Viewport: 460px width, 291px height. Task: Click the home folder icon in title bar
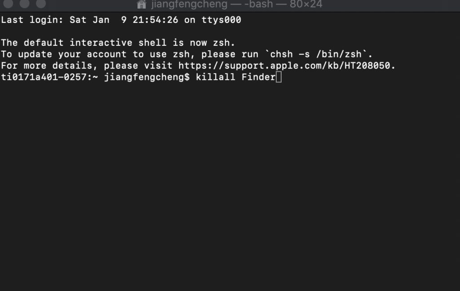pos(142,4)
